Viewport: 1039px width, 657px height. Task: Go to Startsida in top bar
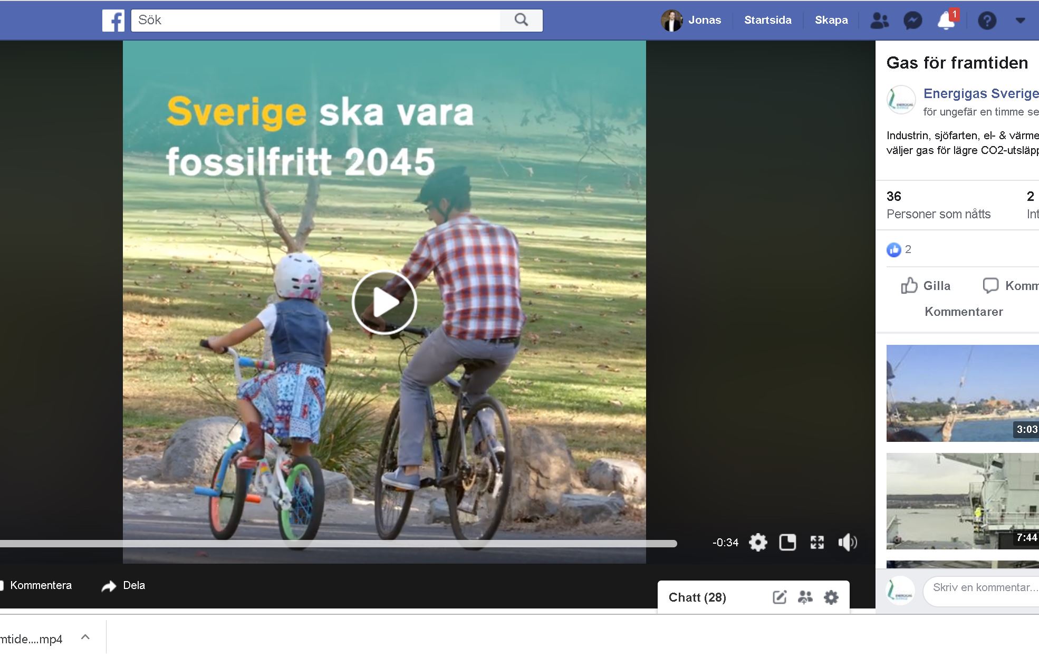[x=767, y=20]
